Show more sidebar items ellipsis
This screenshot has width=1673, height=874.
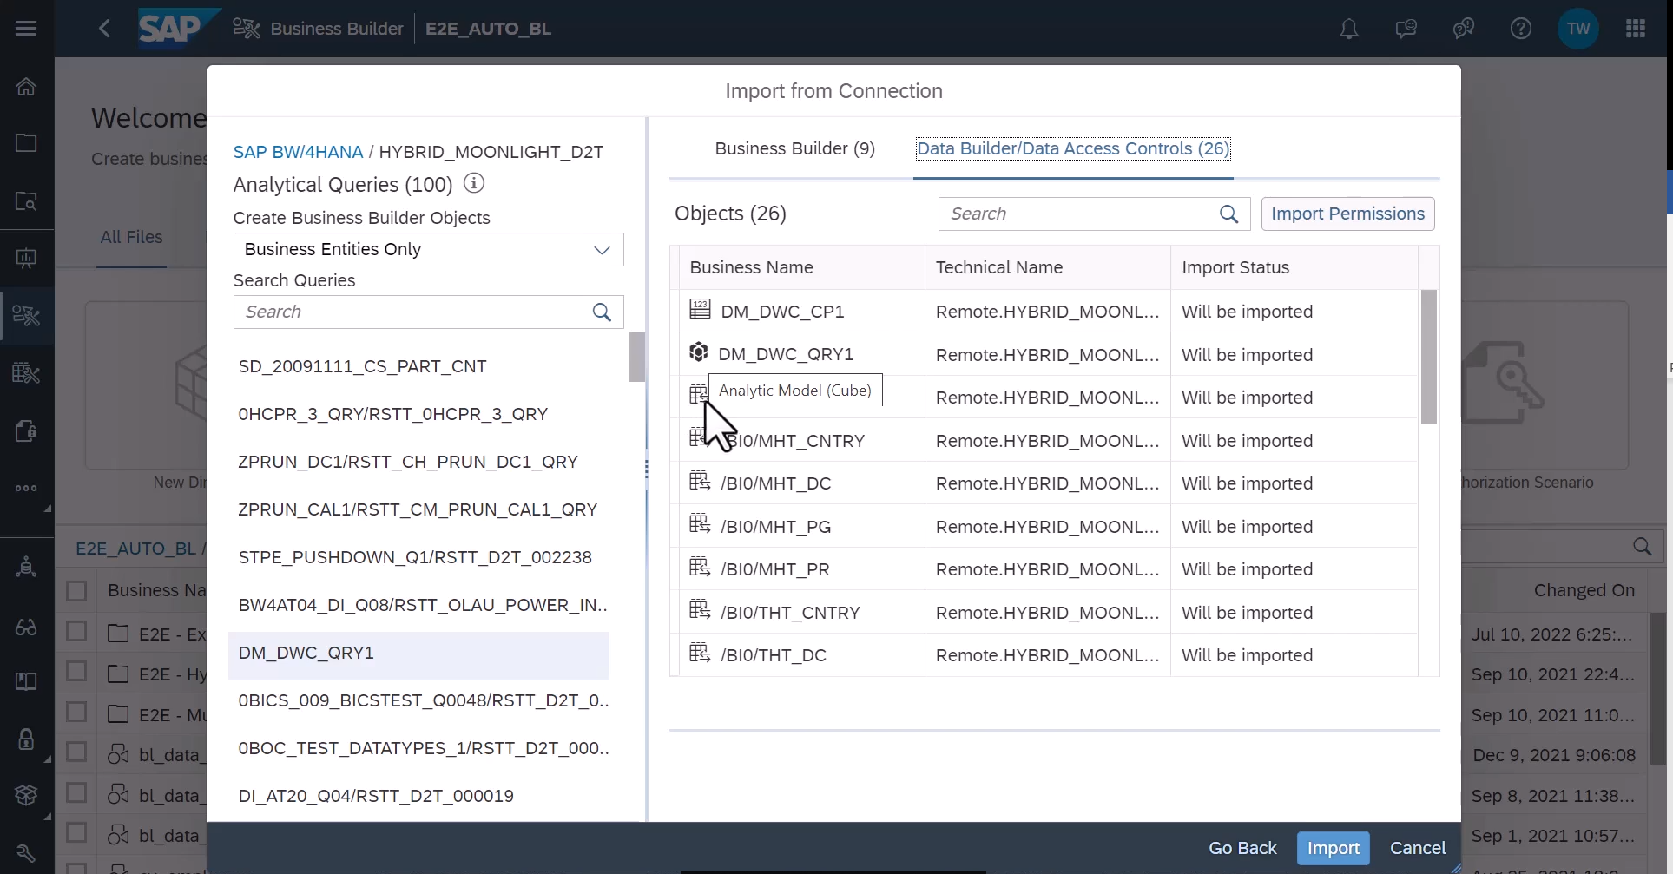click(26, 488)
